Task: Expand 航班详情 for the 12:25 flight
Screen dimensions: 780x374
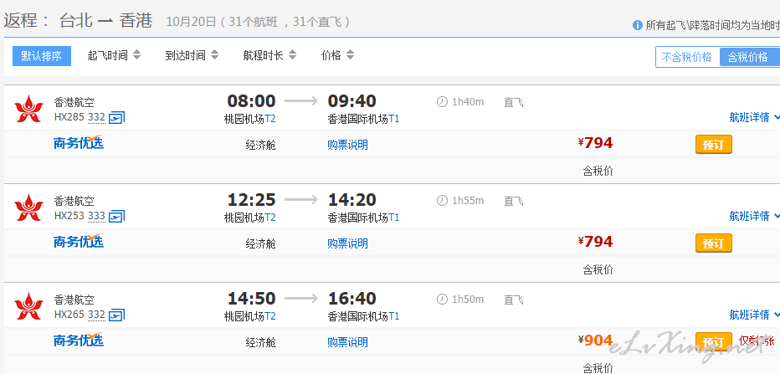Action: pyautogui.click(x=753, y=216)
